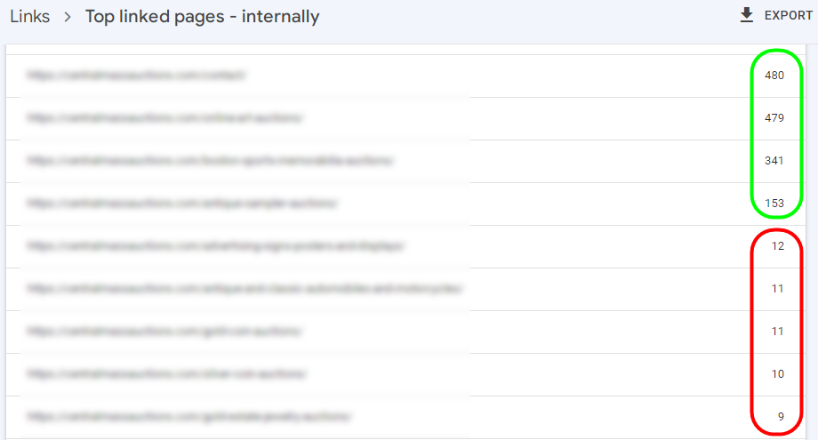Click the EXPORT text label
Image resolution: width=818 pixels, height=440 pixels.
click(x=789, y=16)
